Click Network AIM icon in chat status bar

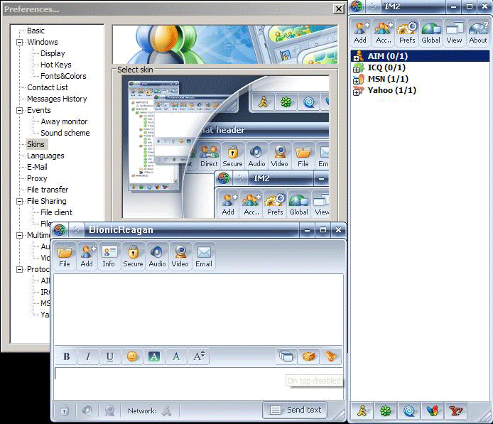pos(167,411)
